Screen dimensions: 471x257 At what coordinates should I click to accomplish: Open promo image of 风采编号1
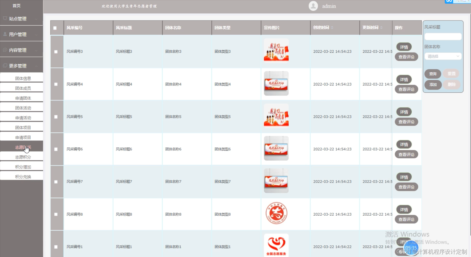point(276,245)
